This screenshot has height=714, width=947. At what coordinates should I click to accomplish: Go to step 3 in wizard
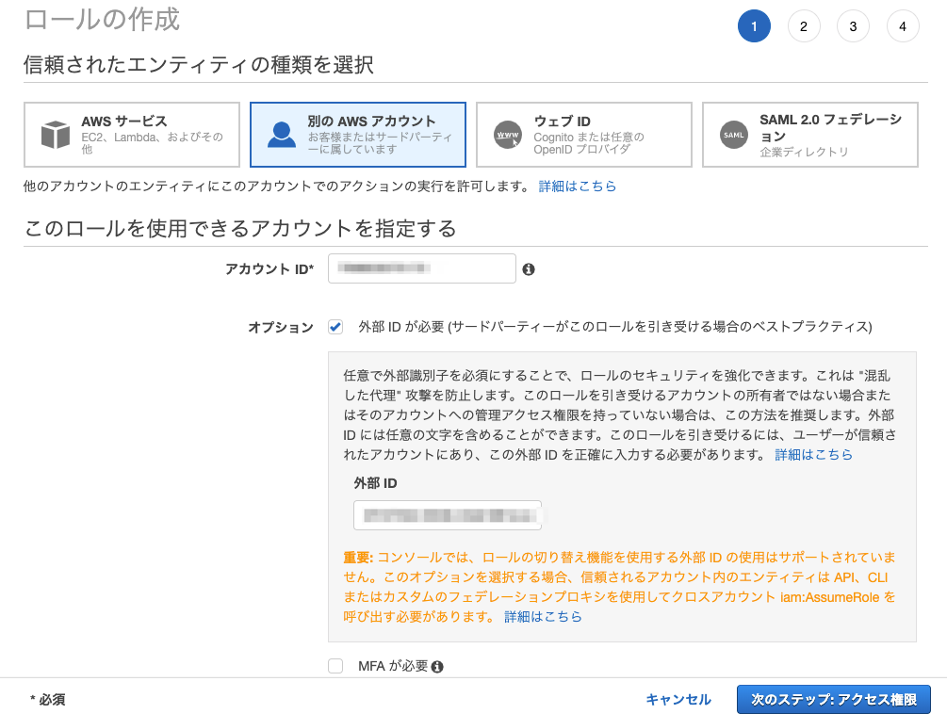coord(853,26)
